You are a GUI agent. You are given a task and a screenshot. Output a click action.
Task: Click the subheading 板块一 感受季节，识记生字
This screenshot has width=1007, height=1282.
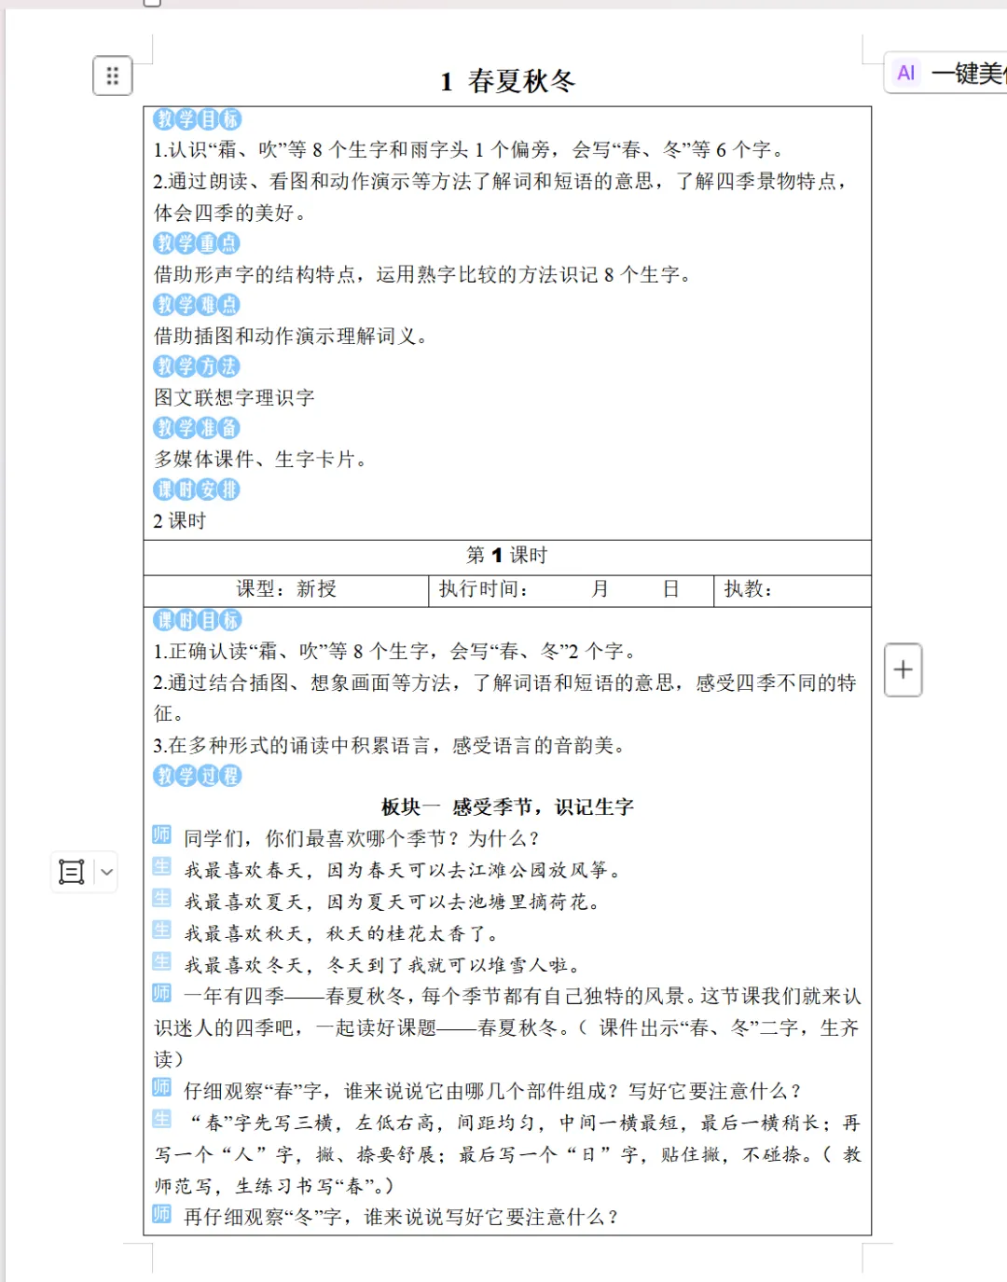(507, 807)
